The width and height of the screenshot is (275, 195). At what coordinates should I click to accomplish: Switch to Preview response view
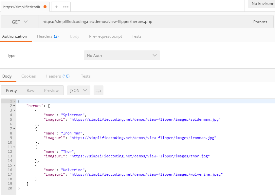point(51,90)
